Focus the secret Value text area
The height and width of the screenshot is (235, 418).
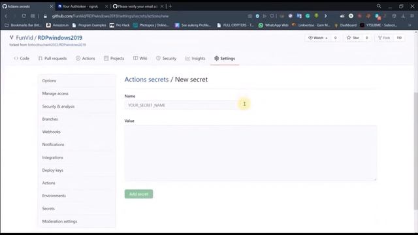[x=251, y=153]
